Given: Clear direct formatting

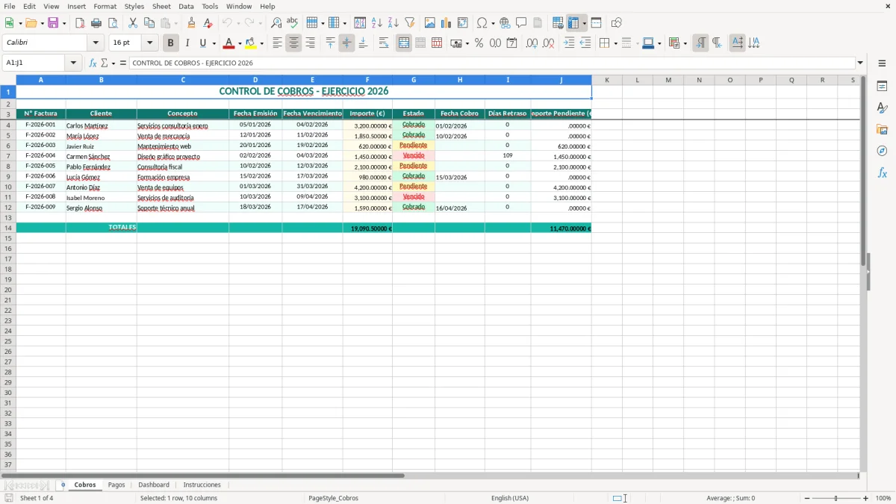Looking at the screenshot, I should (x=208, y=23).
